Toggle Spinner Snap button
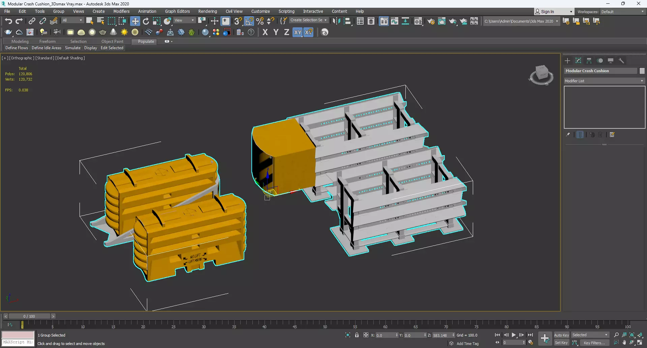The height and width of the screenshot is (348, 647). click(x=271, y=21)
